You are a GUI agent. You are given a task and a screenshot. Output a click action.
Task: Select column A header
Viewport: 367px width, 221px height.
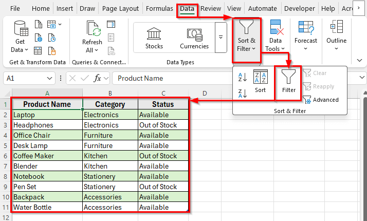47,94
